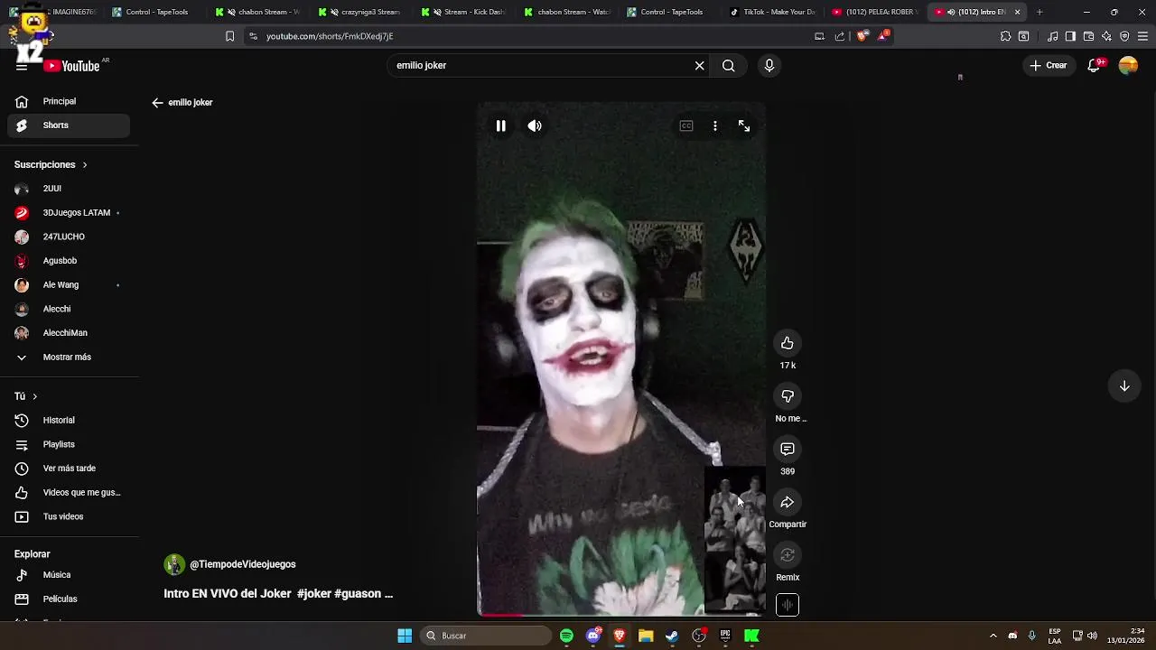
Task: Expand the Suscripciones section chevron
Action: click(x=85, y=165)
